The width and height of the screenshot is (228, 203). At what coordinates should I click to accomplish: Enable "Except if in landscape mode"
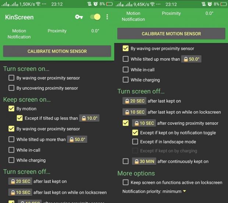pyautogui.click(x=135, y=142)
